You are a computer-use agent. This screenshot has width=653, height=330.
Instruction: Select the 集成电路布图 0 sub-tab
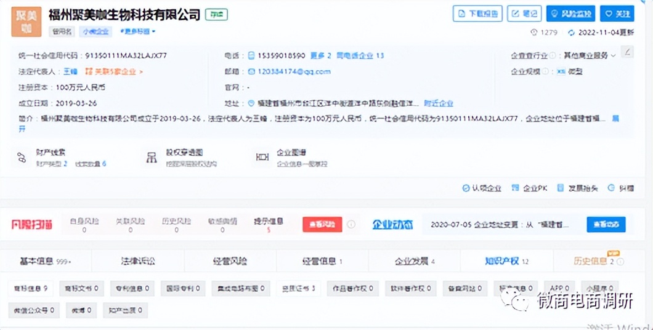(x=241, y=288)
